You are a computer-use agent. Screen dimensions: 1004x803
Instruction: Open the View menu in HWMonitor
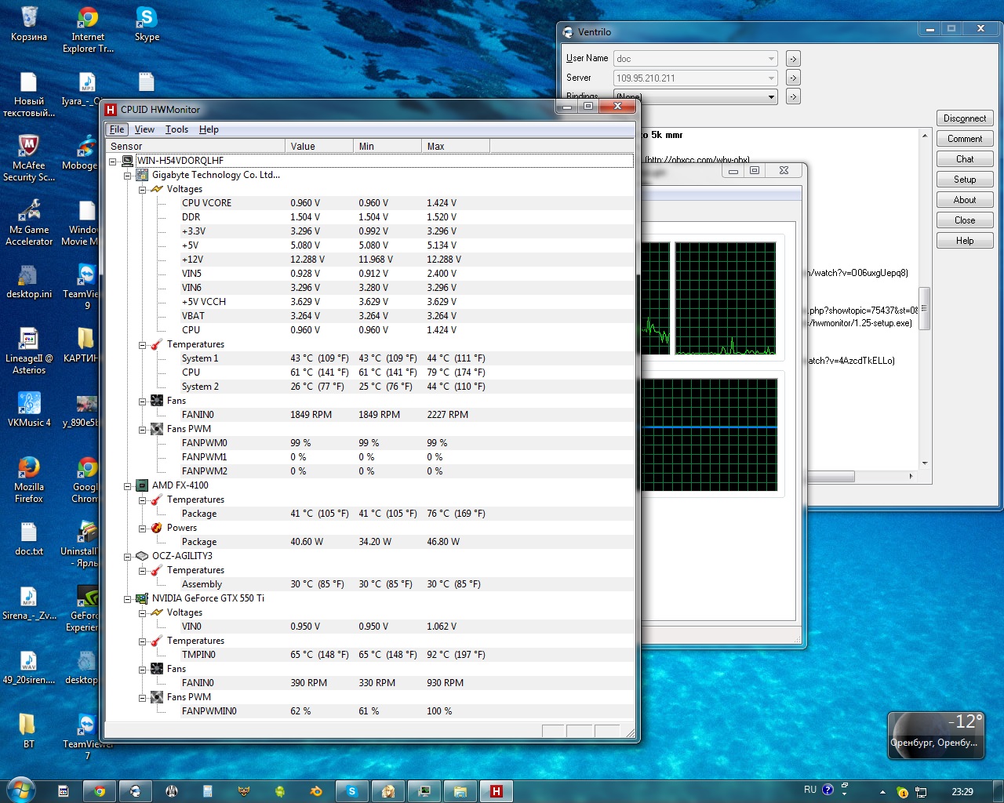pyautogui.click(x=144, y=129)
